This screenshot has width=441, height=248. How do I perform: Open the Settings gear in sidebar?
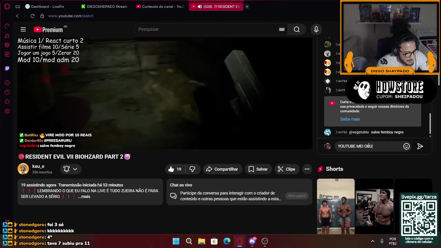tap(7, 111)
